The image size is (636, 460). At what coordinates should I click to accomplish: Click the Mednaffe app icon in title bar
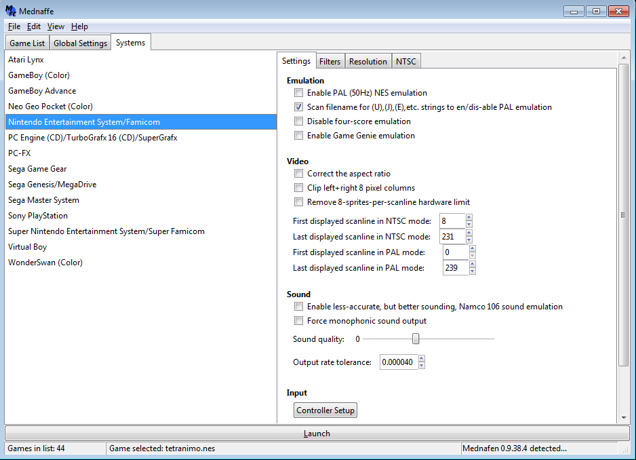(x=11, y=11)
